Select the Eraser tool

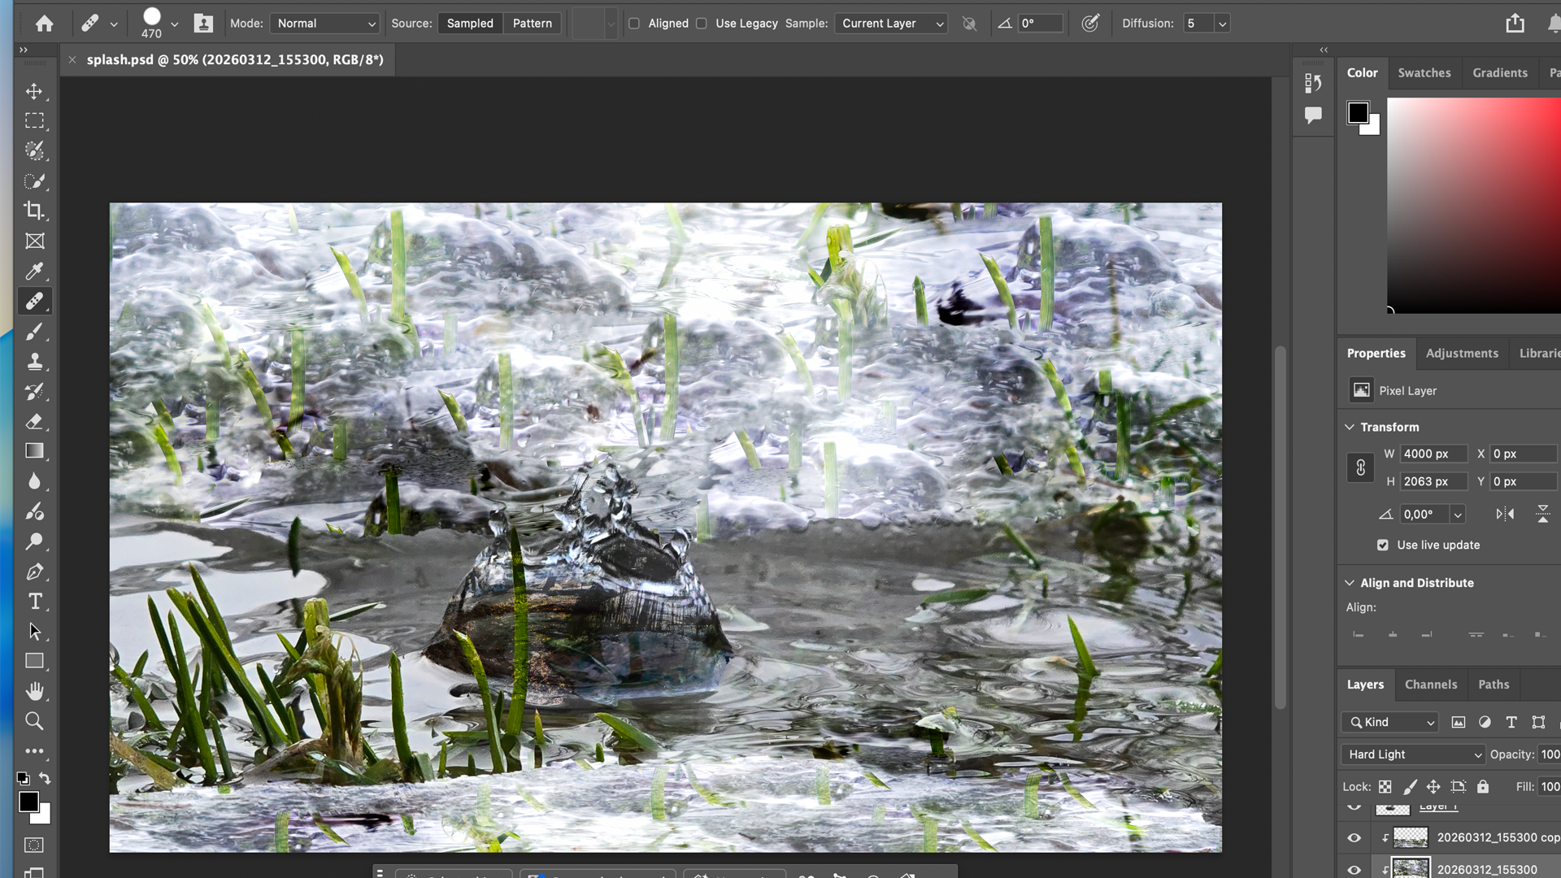tap(34, 422)
